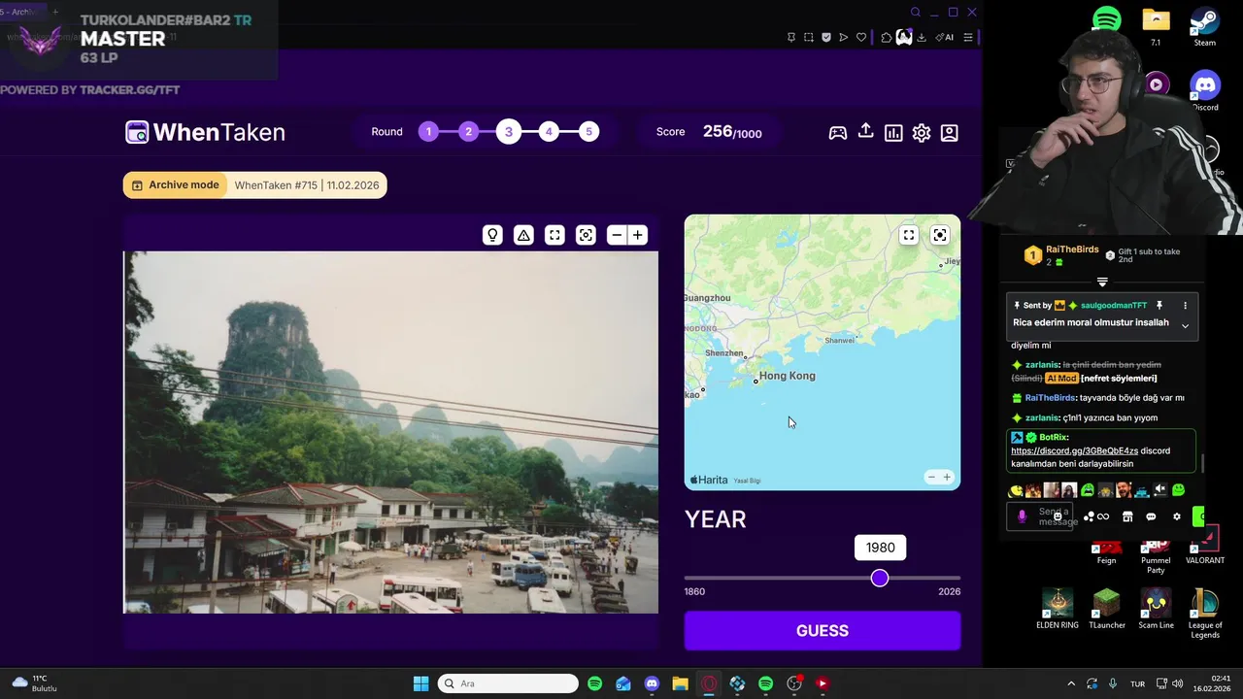Click the location photo of the karst mountain

pyautogui.click(x=390, y=432)
